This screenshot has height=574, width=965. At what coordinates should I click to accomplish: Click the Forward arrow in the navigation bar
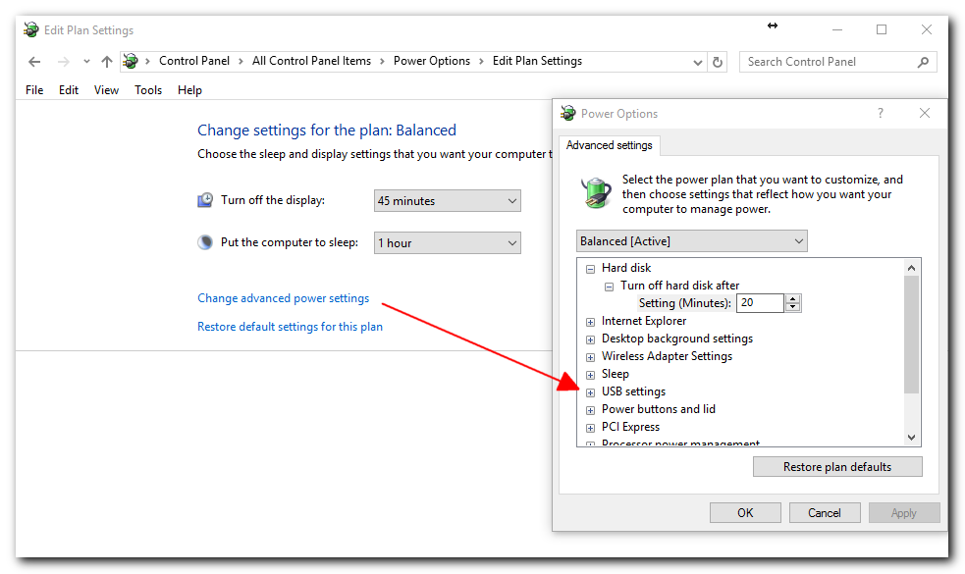pyautogui.click(x=64, y=62)
